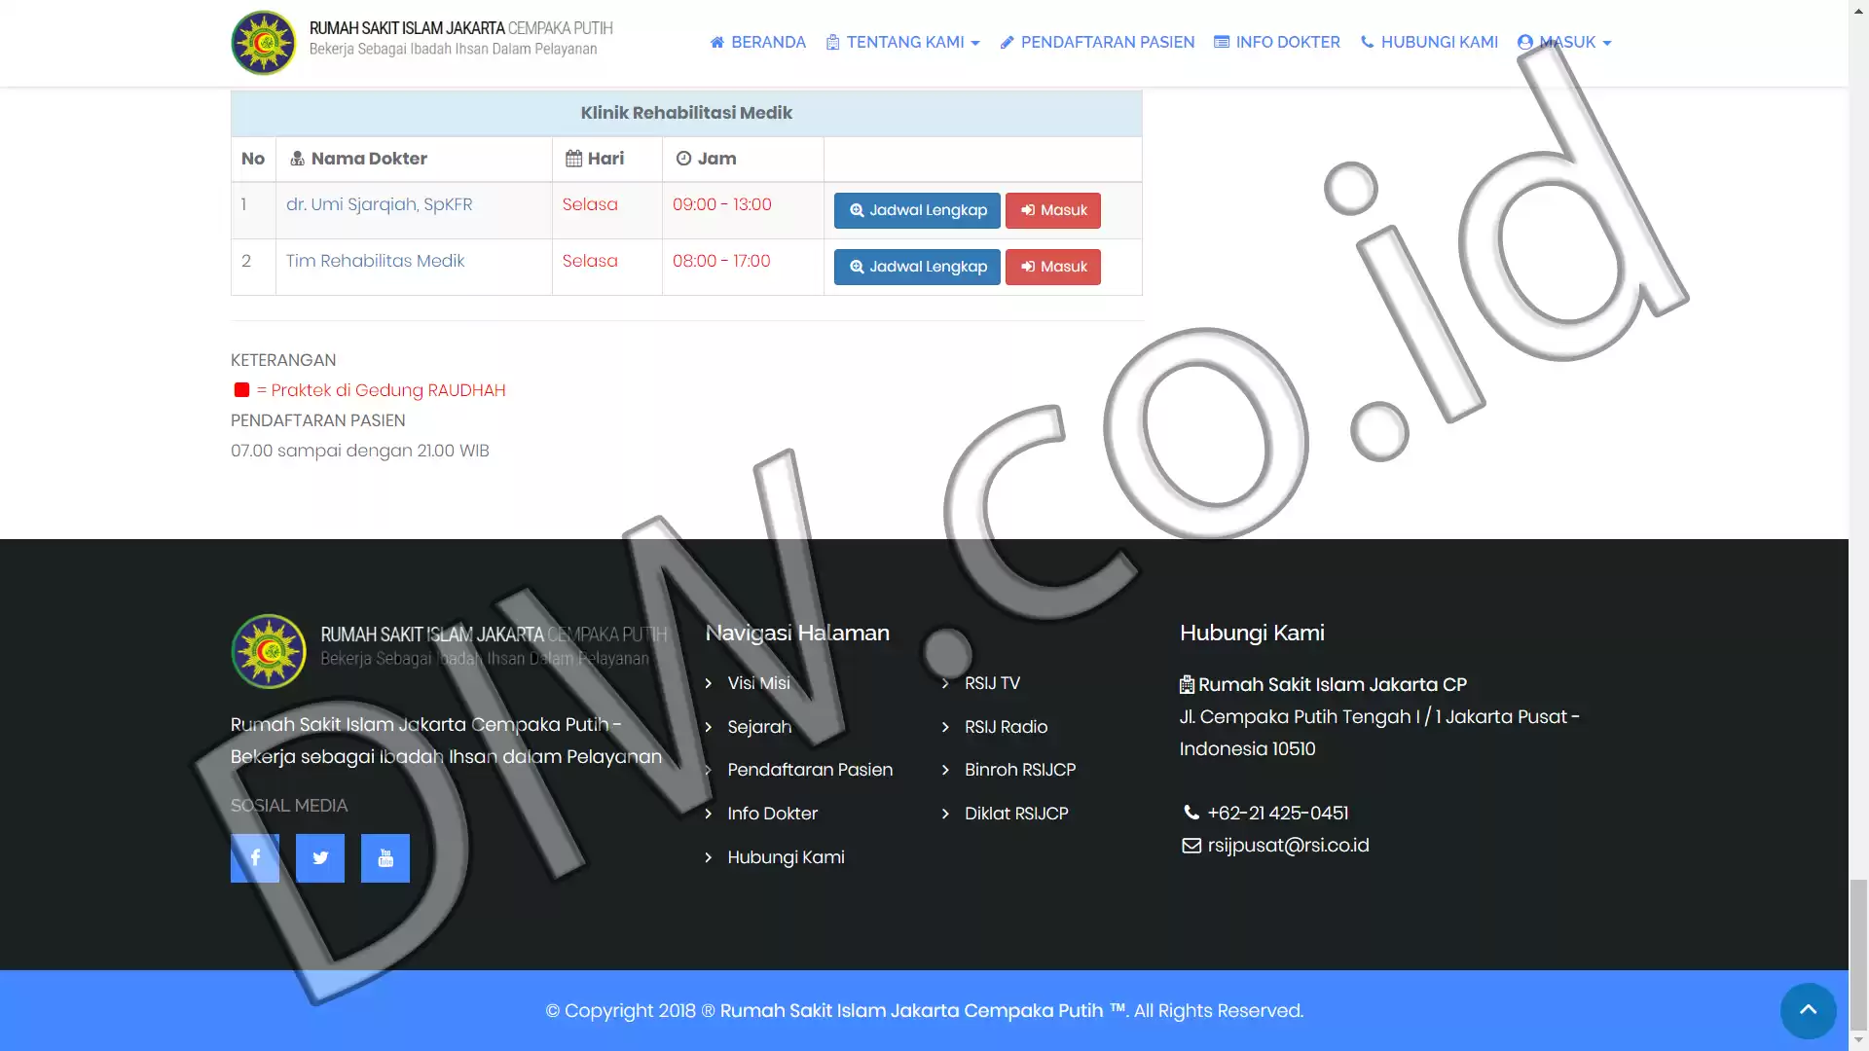
Task: Open Binroh RSIJCP footer link
Action: pos(1020,770)
